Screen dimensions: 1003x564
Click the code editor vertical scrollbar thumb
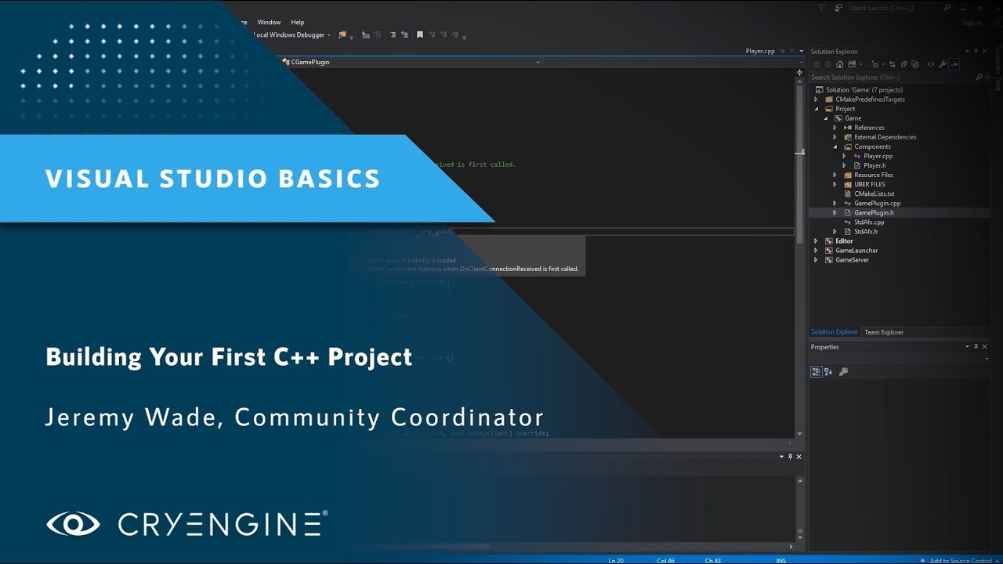click(x=799, y=164)
